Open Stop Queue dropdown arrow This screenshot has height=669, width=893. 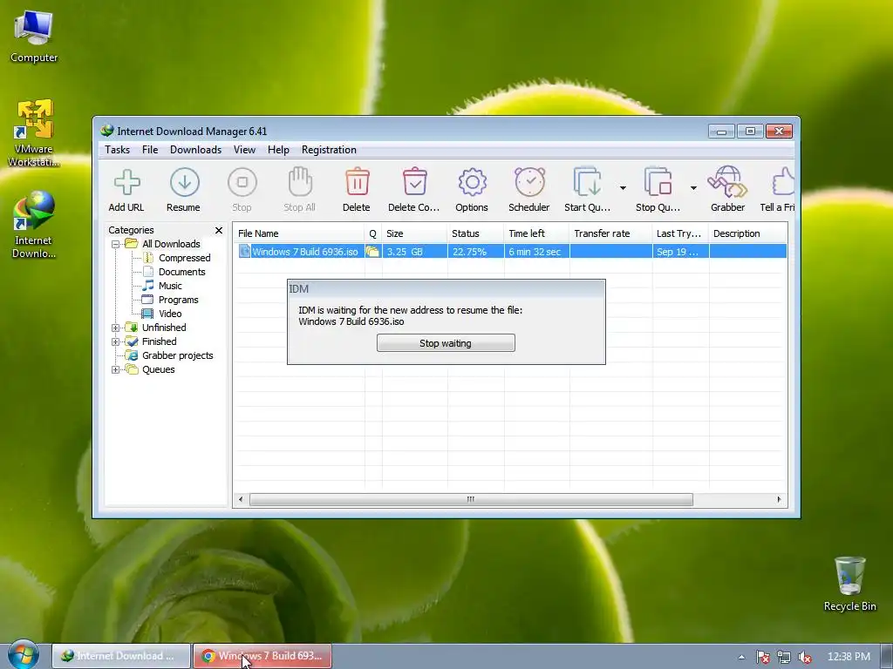(693, 188)
